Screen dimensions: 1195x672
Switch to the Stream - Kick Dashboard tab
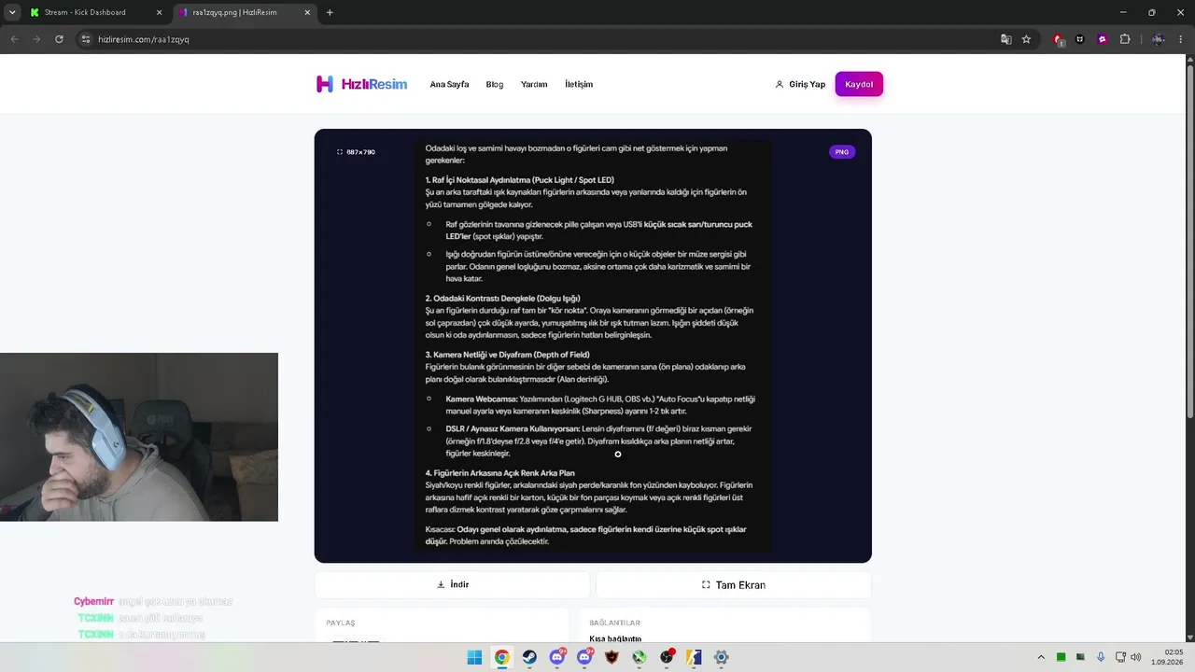coord(96,12)
